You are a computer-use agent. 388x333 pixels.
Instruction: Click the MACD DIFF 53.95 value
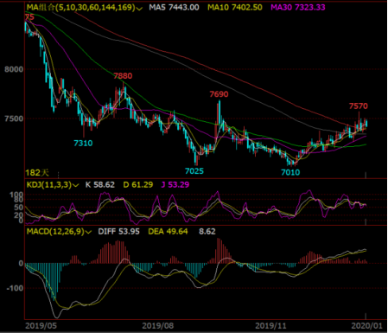(118, 232)
